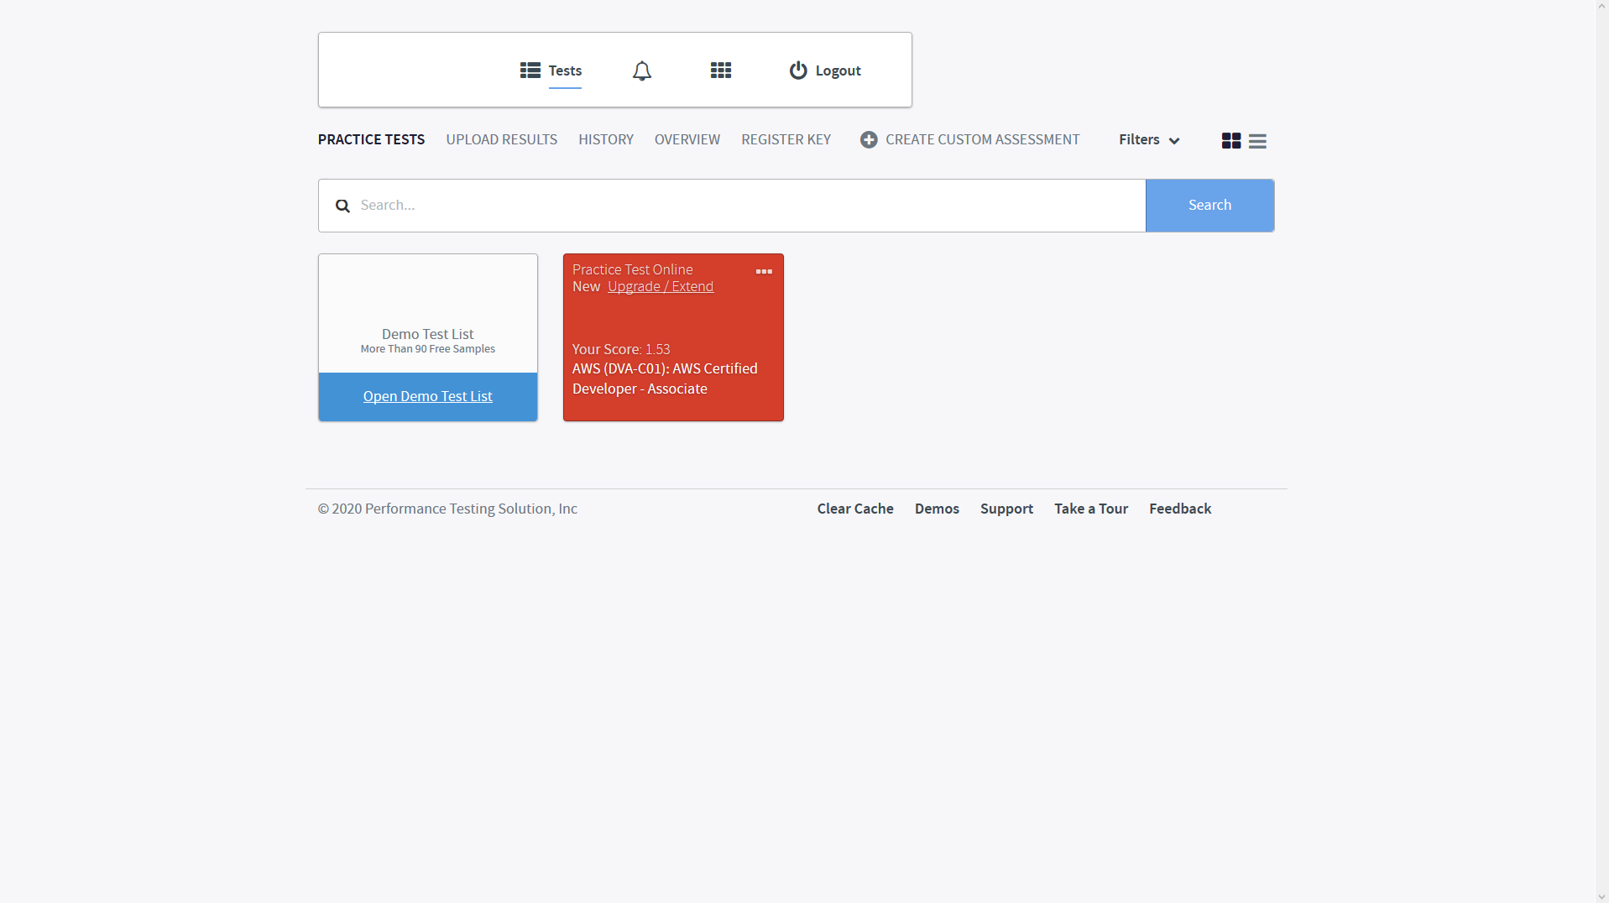Click Take a Tour in footer
Viewport: 1609px width, 903px height.
[1091, 509]
